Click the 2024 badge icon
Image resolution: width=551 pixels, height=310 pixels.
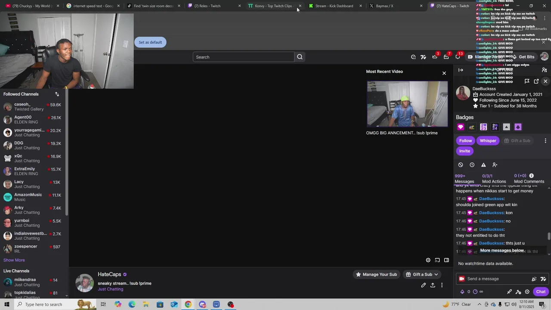click(495, 127)
